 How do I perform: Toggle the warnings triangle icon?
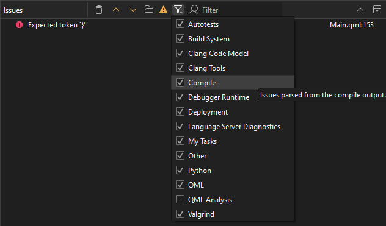(x=163, y=10)
